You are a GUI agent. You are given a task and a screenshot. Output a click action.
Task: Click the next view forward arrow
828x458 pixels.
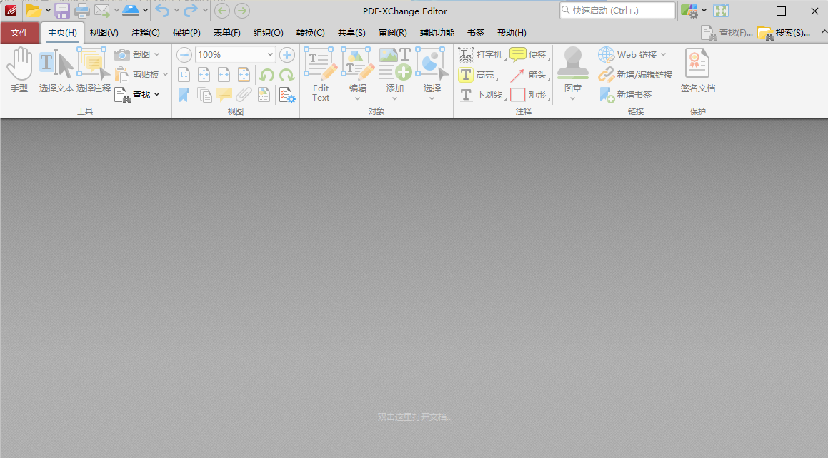pyautogui.click(x=242, y=11)
